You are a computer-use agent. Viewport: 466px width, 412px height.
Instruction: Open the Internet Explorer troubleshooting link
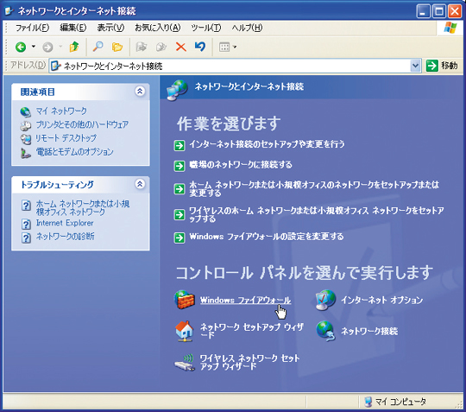(x=65, y=223)
